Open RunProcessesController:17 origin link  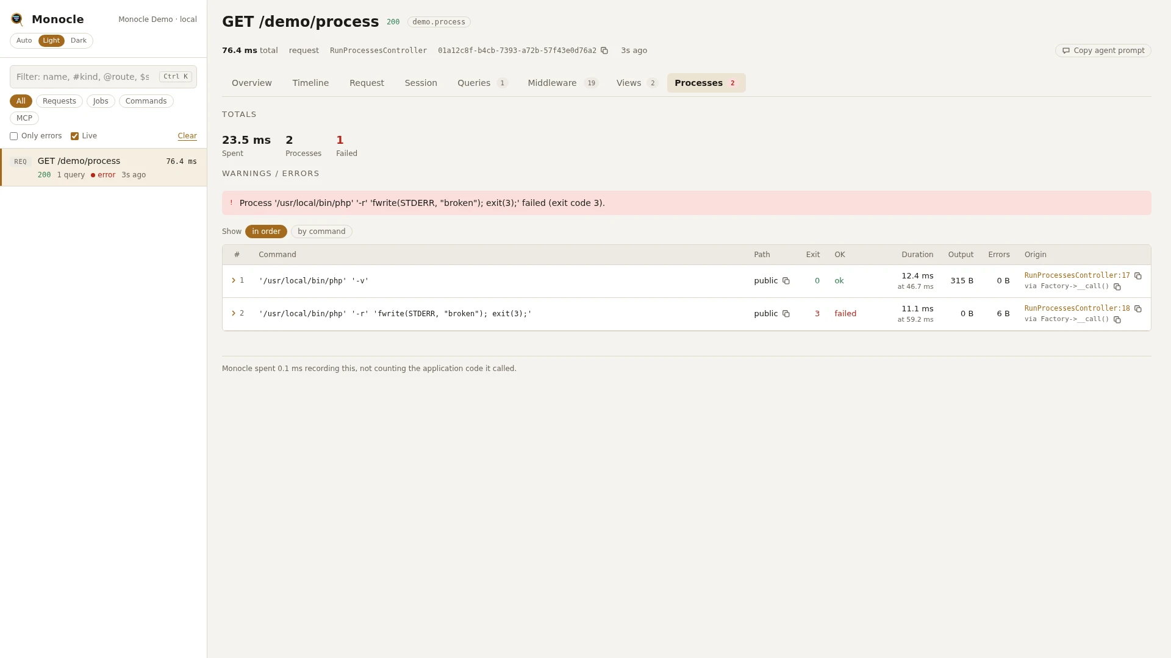point(1077,275)
